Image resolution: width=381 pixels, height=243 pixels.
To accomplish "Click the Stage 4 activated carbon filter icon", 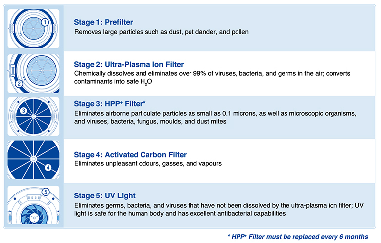I will [x=34, y=161].
